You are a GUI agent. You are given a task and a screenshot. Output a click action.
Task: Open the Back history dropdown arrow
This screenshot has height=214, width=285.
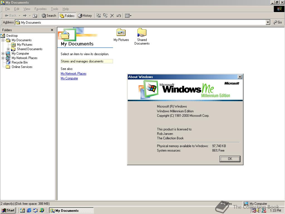click(20, 16)
